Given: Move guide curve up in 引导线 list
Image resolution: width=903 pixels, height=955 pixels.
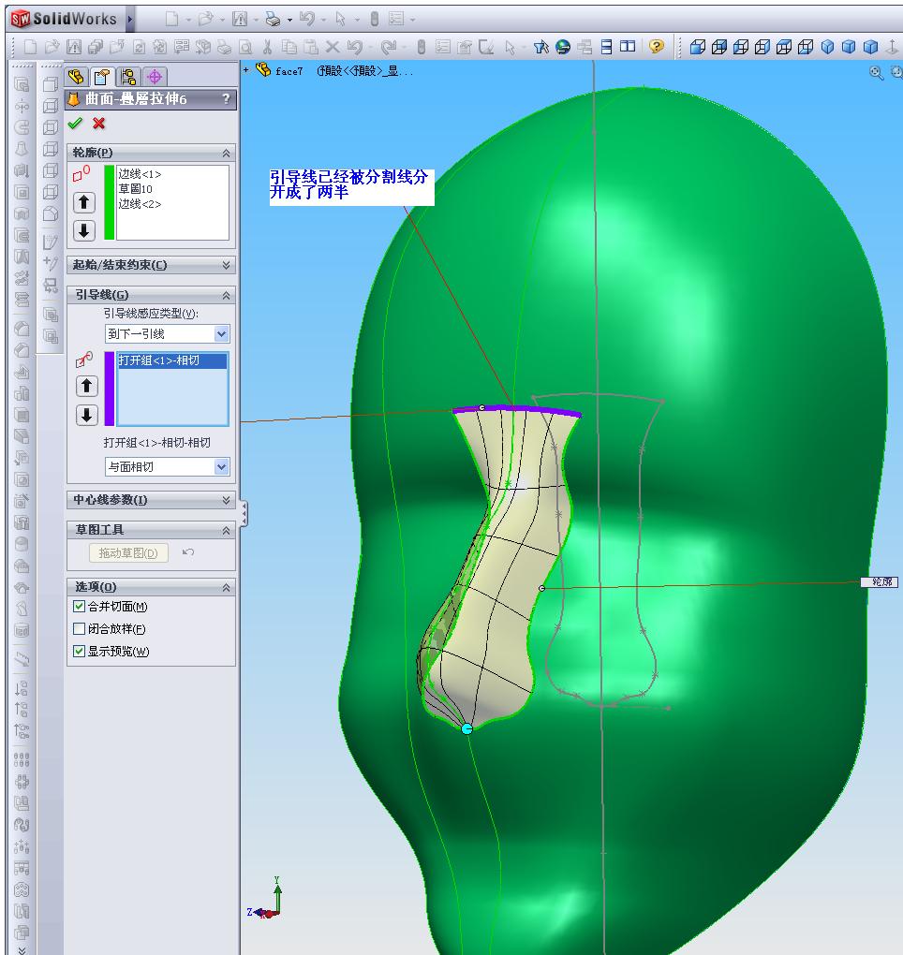Looking at the screenshot, I should (86, 386).
